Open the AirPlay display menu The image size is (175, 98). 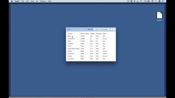pyautogui.click(x=138, y=1)
